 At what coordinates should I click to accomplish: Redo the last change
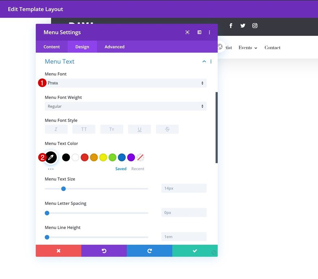[x=150, y=251]
